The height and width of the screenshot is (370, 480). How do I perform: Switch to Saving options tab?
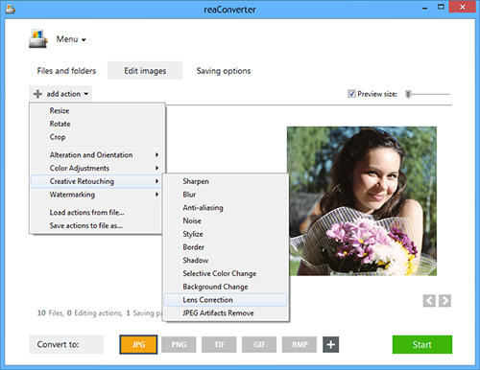224,71
